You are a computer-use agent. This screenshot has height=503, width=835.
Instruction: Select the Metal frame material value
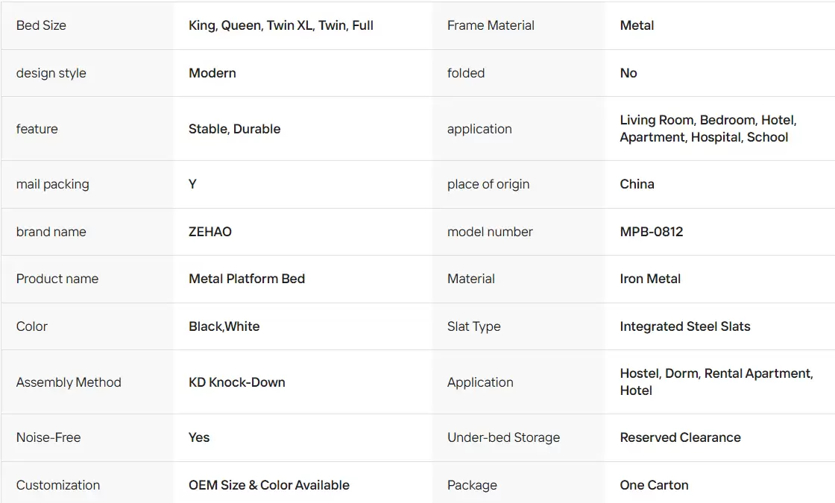637,25
